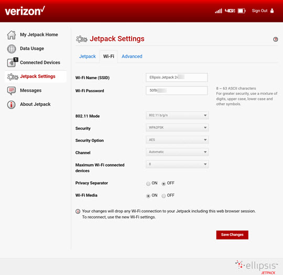The height and width of the screenshot is (275, 283).
Task: Click the globe icon for Data Usage
Action: pos(12,49)
